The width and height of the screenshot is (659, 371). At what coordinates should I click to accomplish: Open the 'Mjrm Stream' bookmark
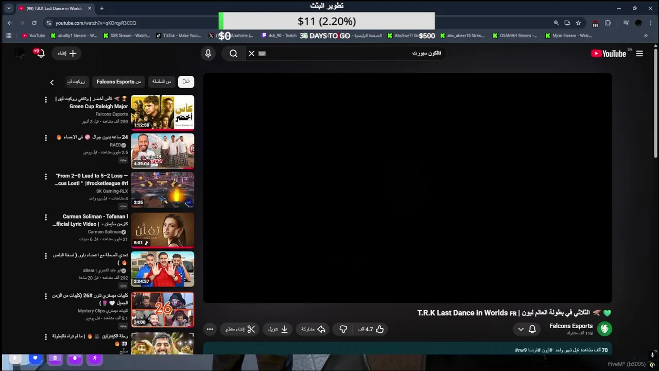tap(568, 36)
